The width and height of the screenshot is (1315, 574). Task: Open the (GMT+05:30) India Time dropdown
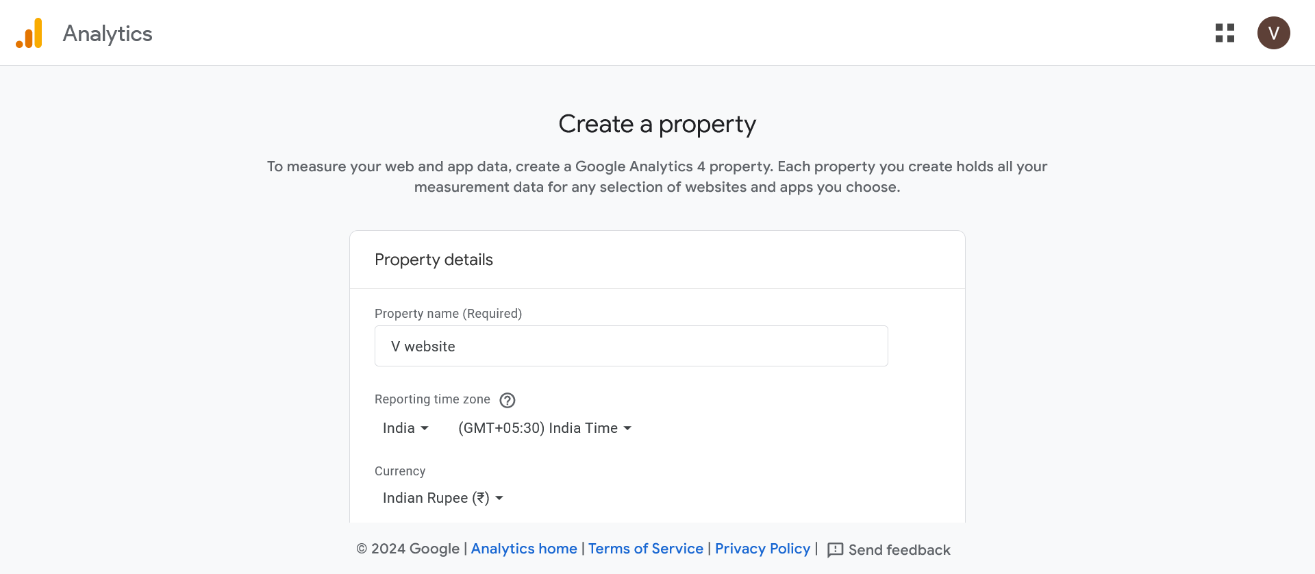(x=544, y=428)
